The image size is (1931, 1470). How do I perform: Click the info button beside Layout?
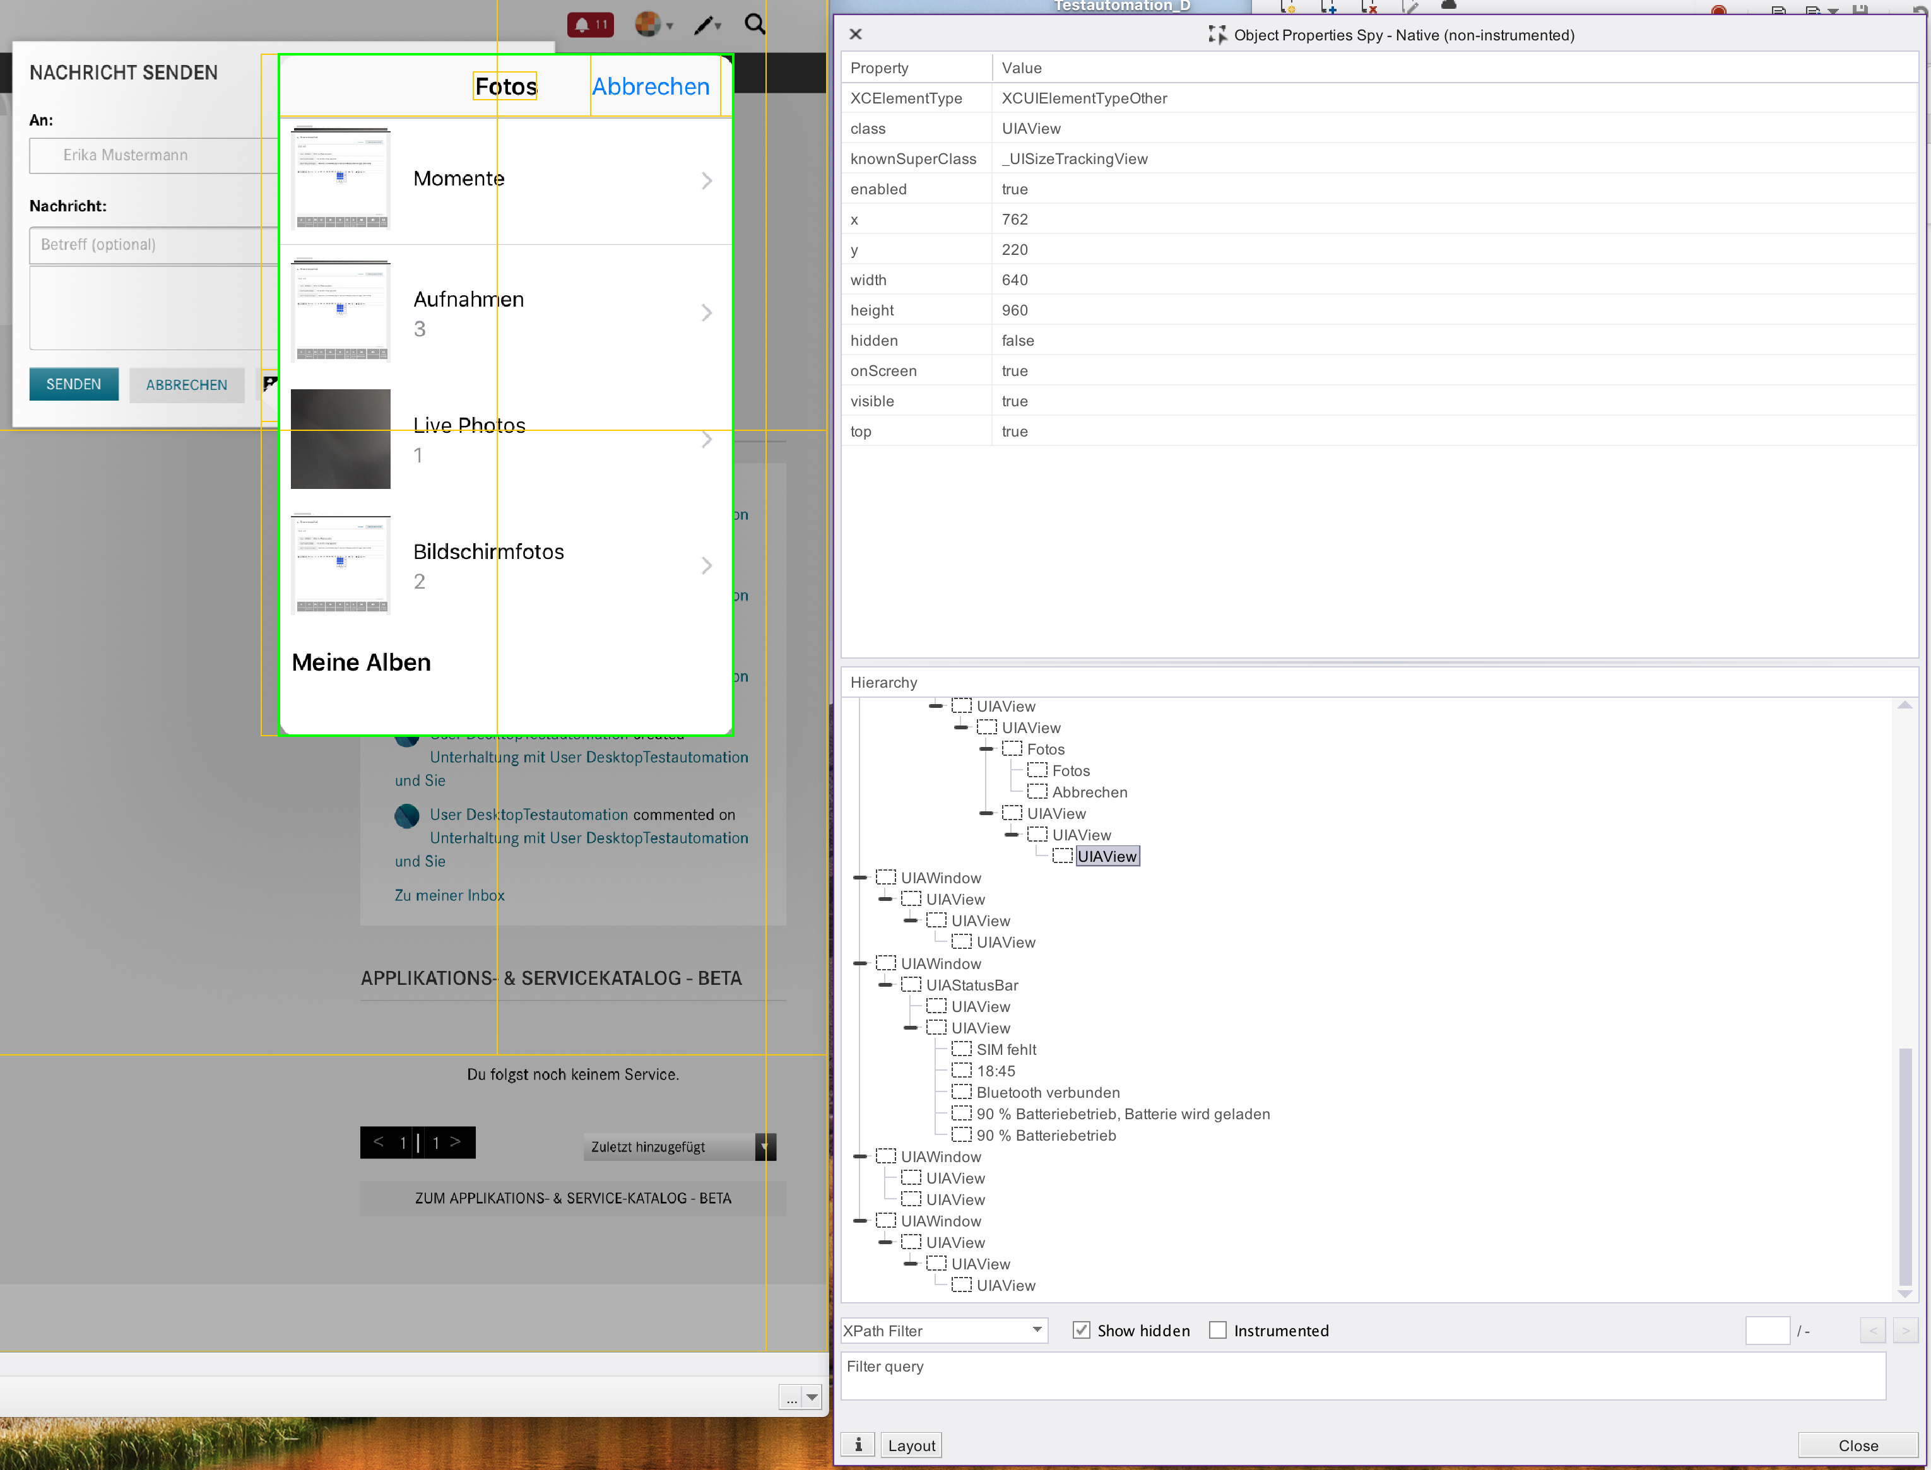pyautogui.click(x=858, y=1445)
